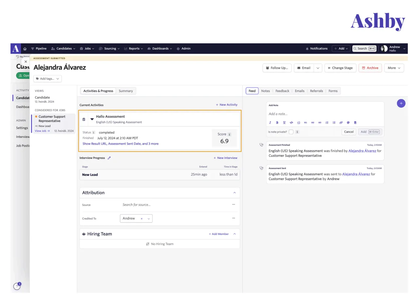
Task: Click the '+ Add Member' link
Action: pyautogui.click(x=219, y=234)
